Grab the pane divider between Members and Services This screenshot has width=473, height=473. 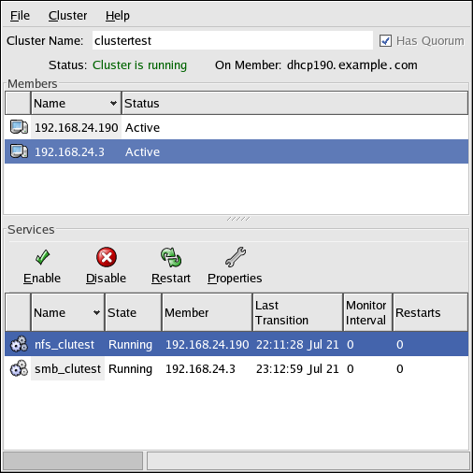[238, 219]
